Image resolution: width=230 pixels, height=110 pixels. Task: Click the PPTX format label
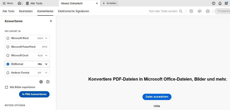click(45, 47)
